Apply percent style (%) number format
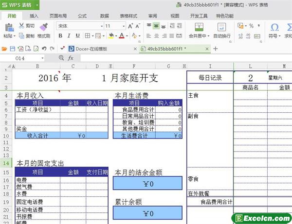 click(x=252, y=26)
